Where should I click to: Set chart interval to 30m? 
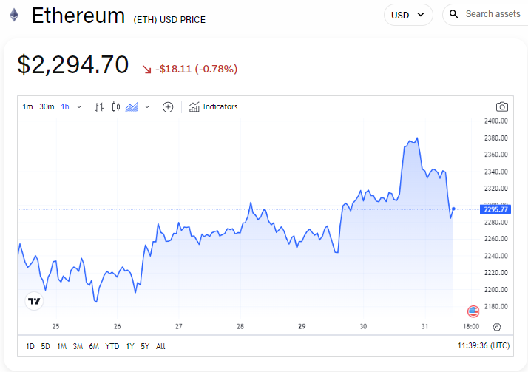[x=47, y=106]
